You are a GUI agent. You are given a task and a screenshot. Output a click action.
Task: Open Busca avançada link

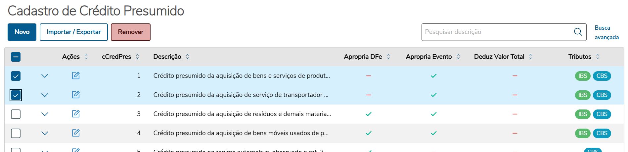(x=606, y=32)
